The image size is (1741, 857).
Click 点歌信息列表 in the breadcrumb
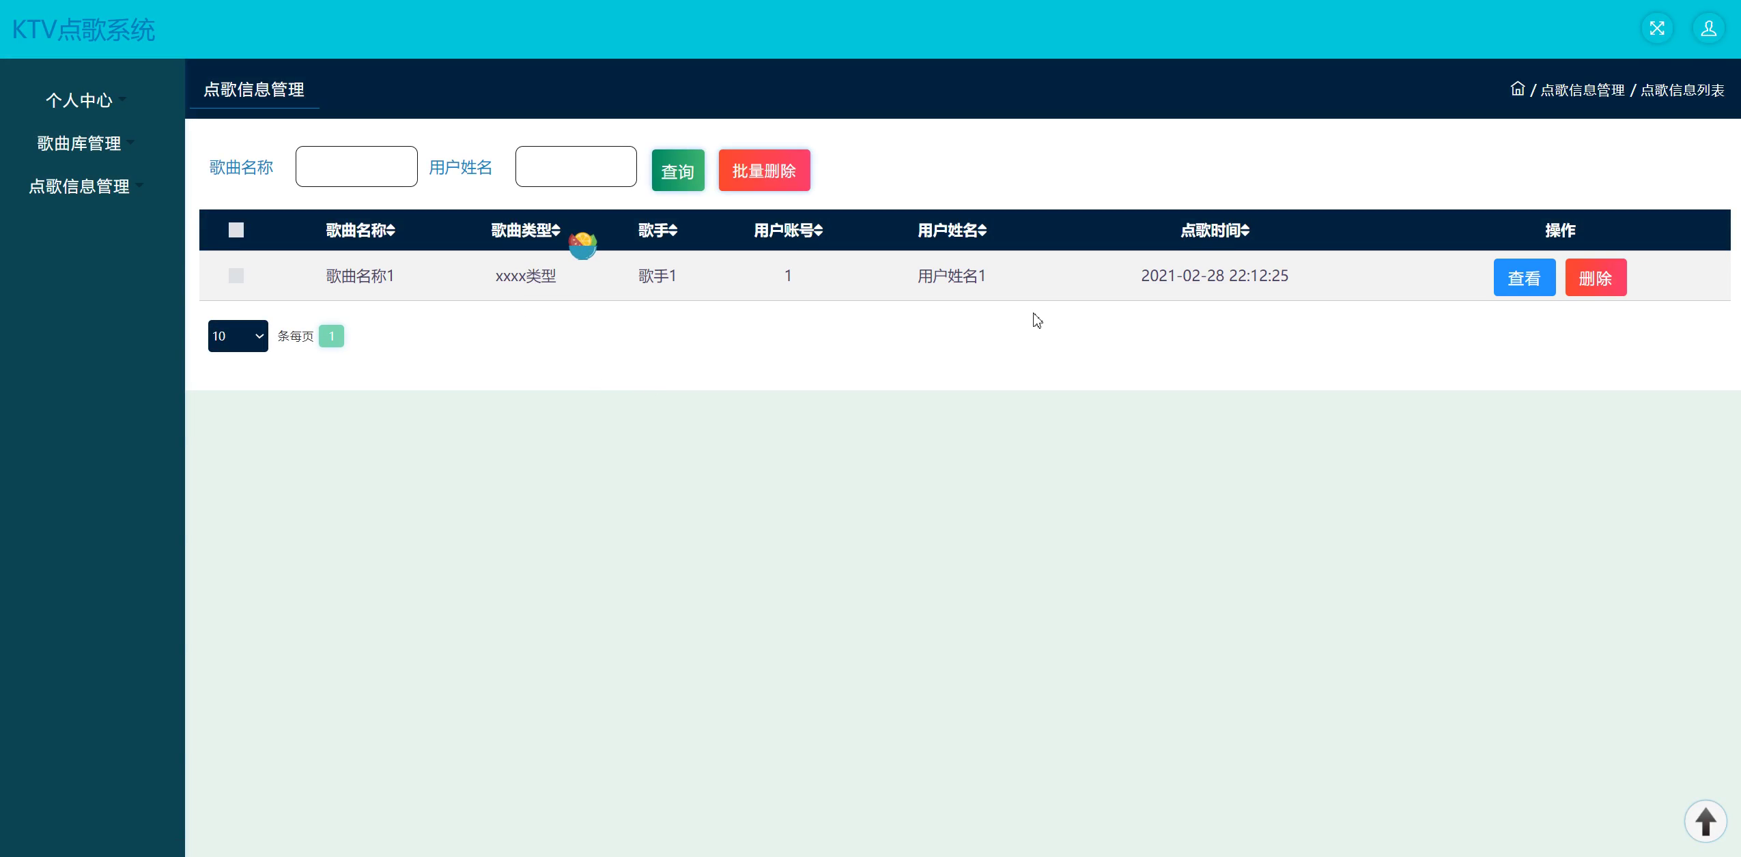point(1682,90)
